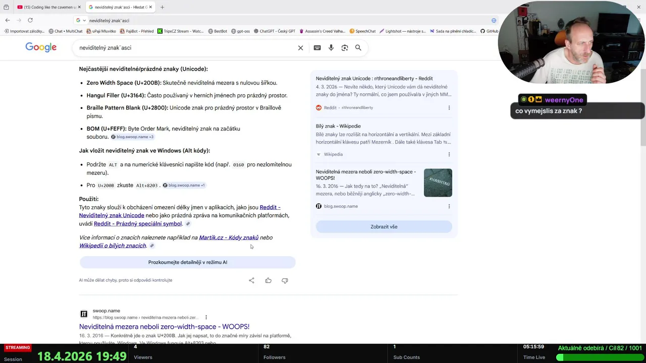This screenshot has height=363, width=646.
Task: Click the browser address bar URL text
Action: pyautogui.click(x=109, y=21)
